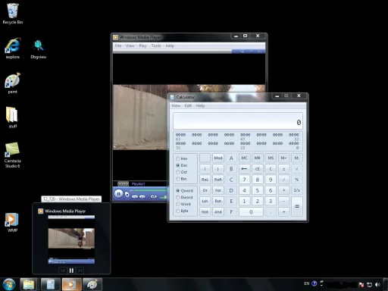Screen dimensions: 388x291
Task: Click the Show desktop strip at taskbar end
Action: coord(385,284)
